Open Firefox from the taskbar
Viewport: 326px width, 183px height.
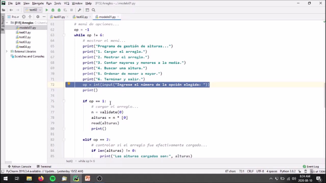point(41,178)
